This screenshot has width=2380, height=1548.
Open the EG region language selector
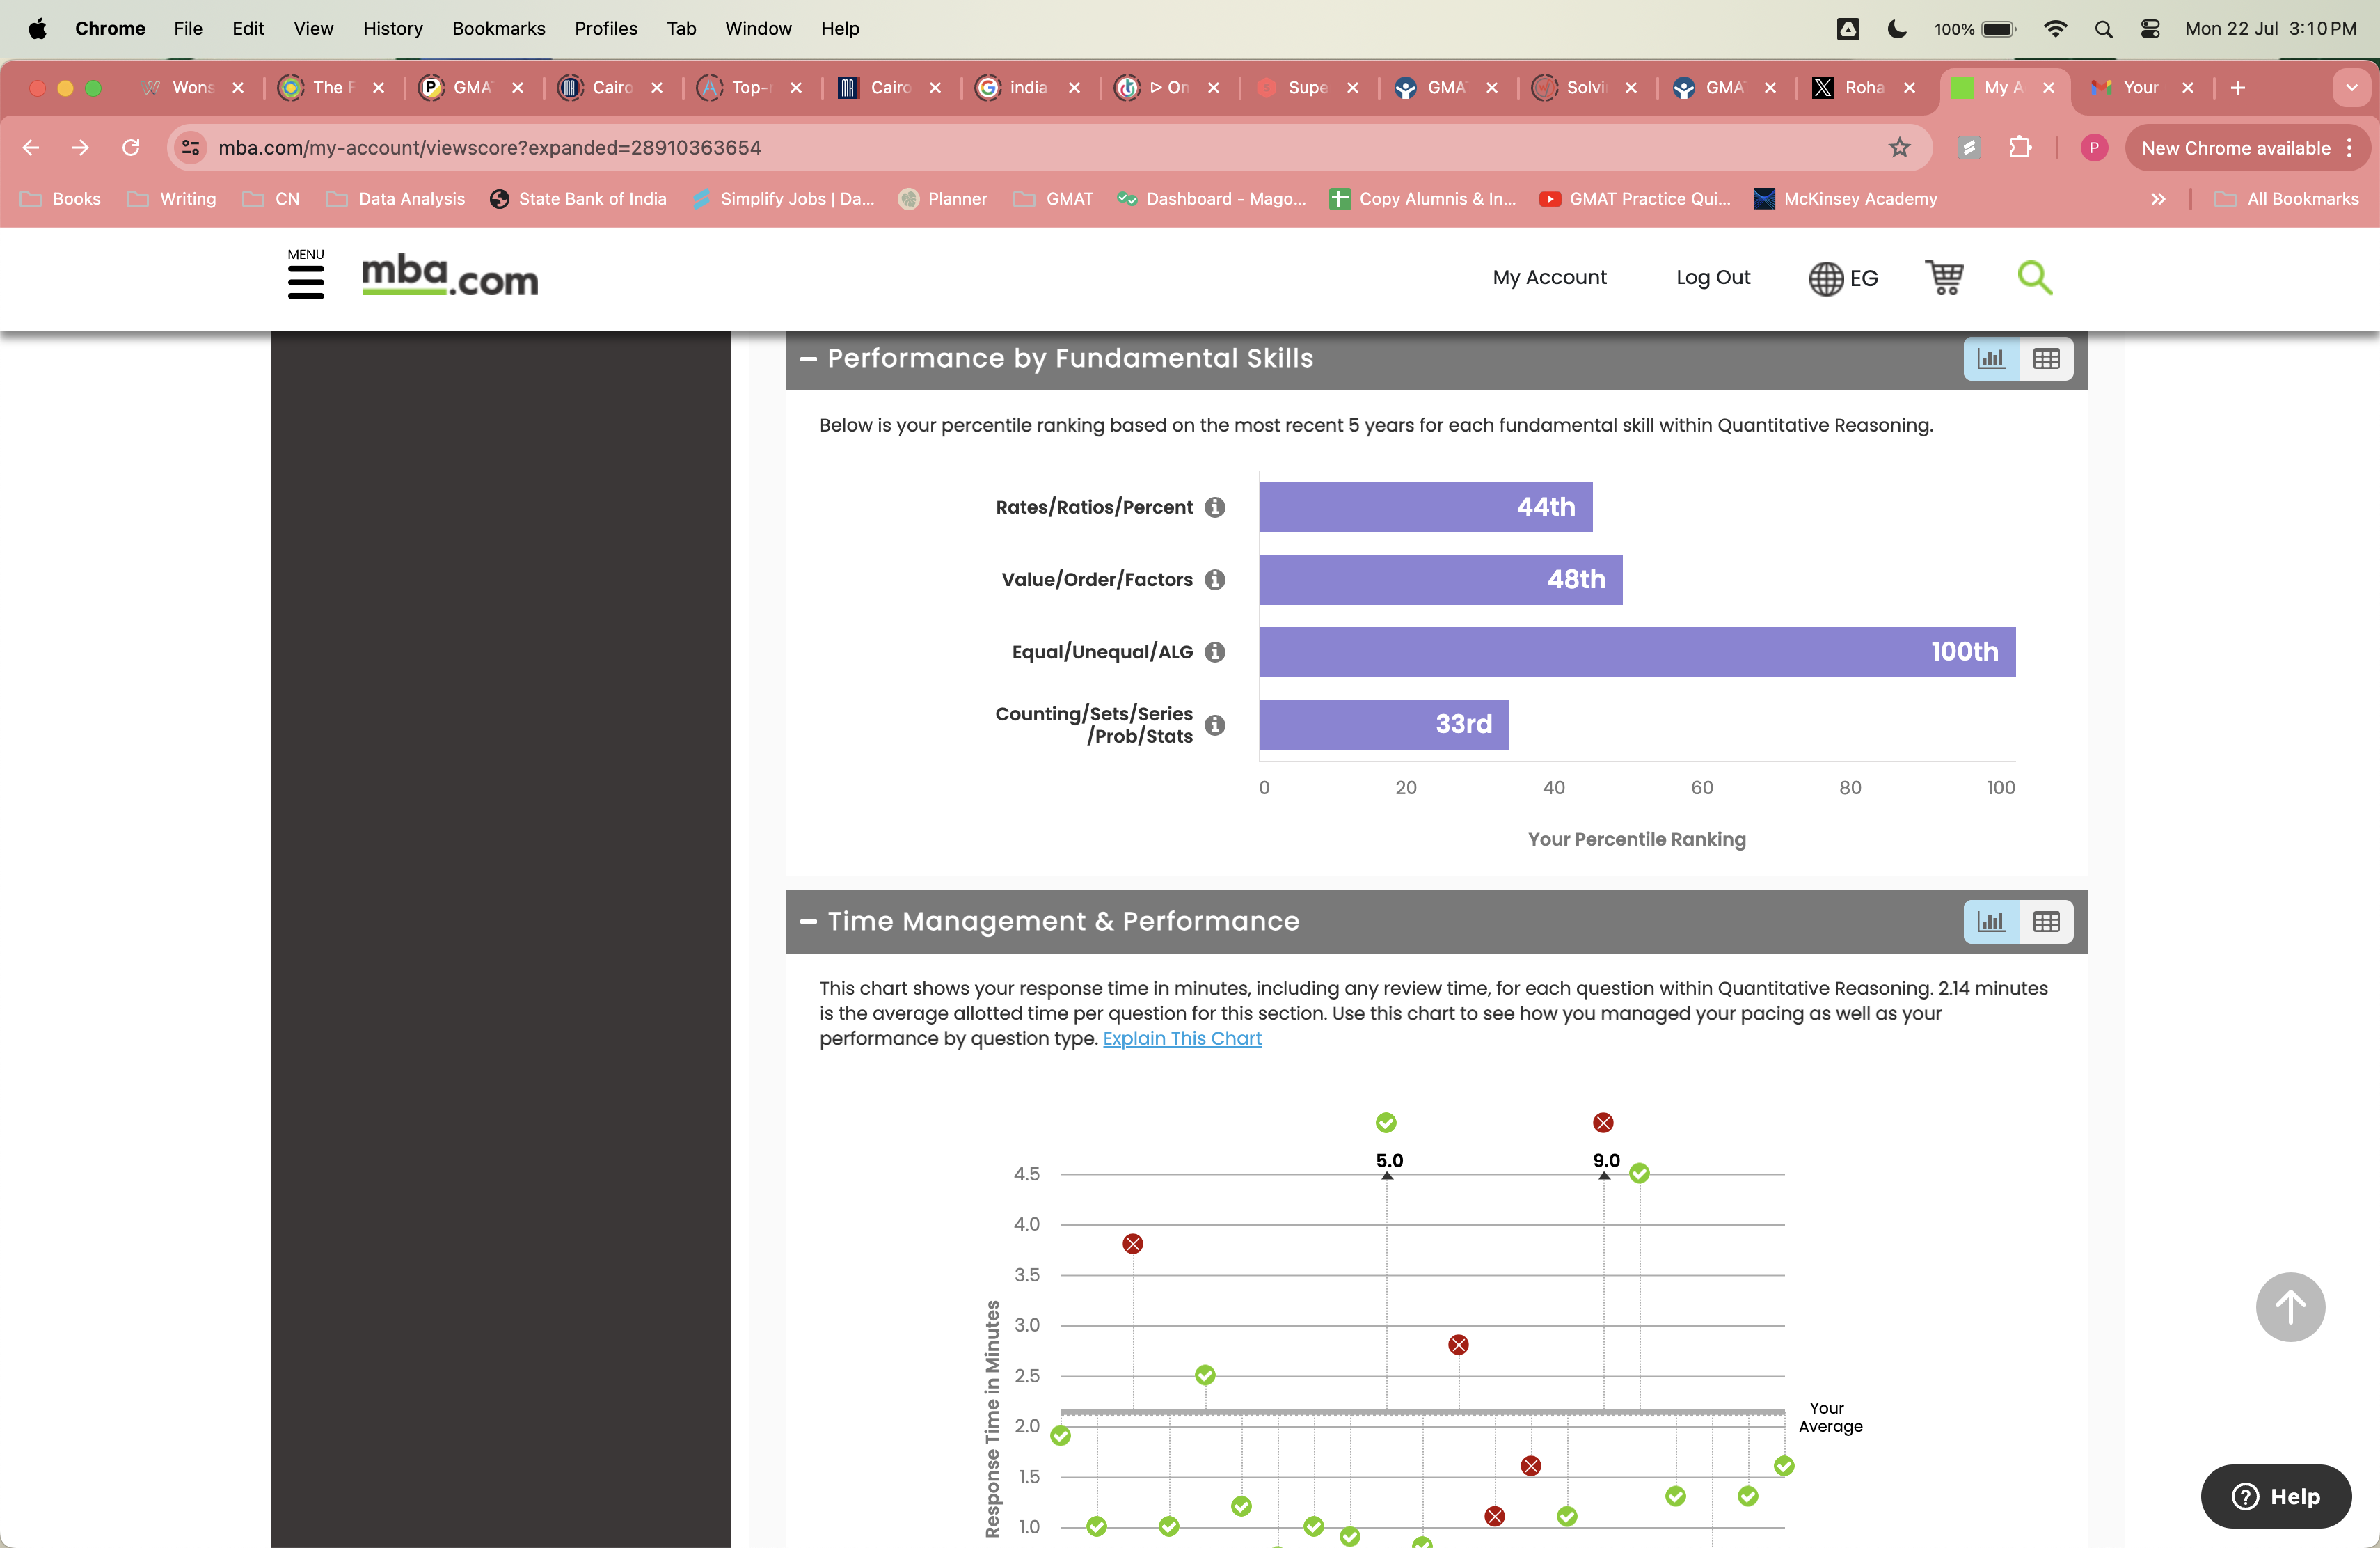pos(1843,278)
